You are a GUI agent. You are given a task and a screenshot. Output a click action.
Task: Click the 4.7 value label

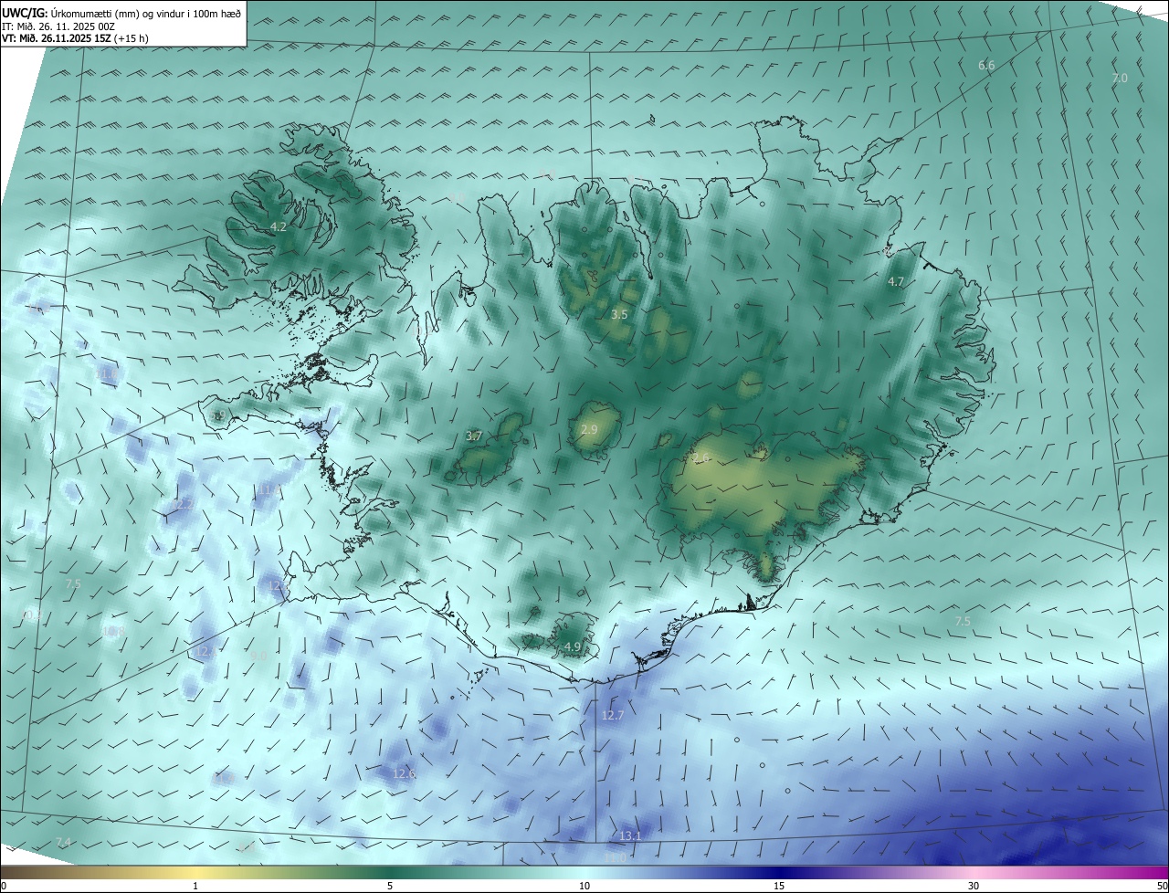[896, 282]
